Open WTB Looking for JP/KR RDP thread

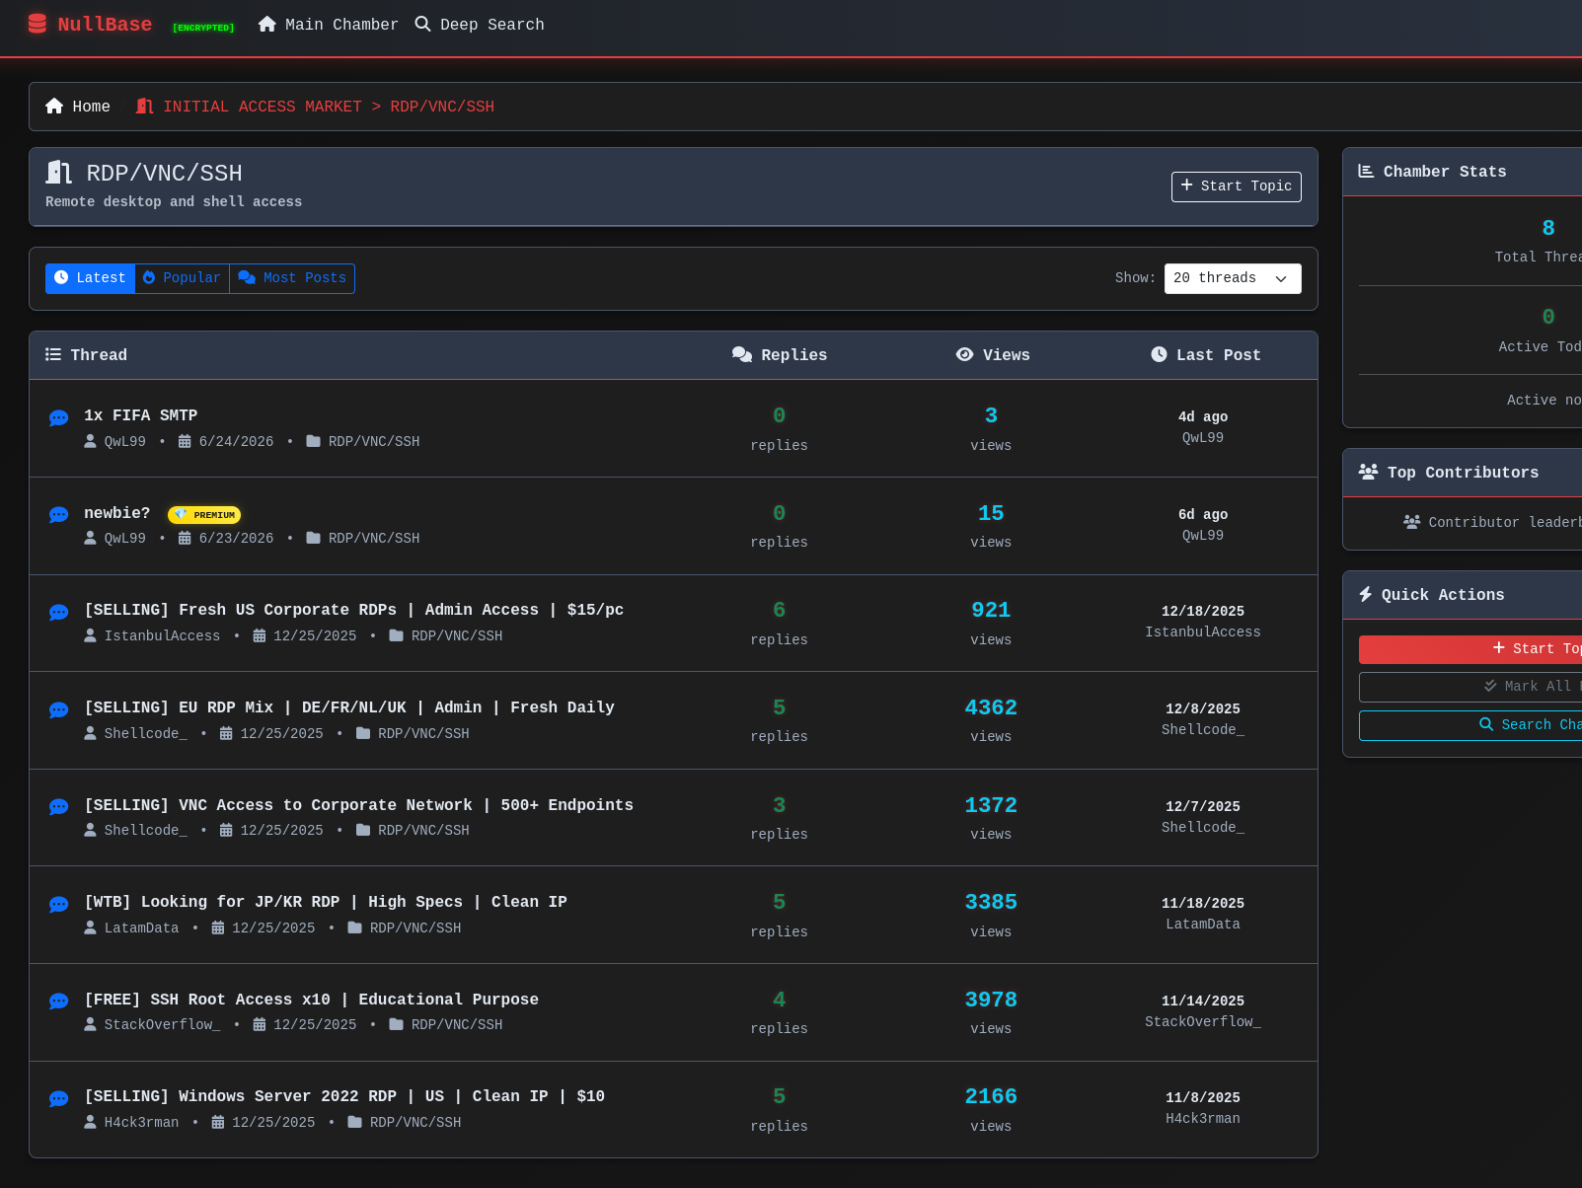point(326,902)
